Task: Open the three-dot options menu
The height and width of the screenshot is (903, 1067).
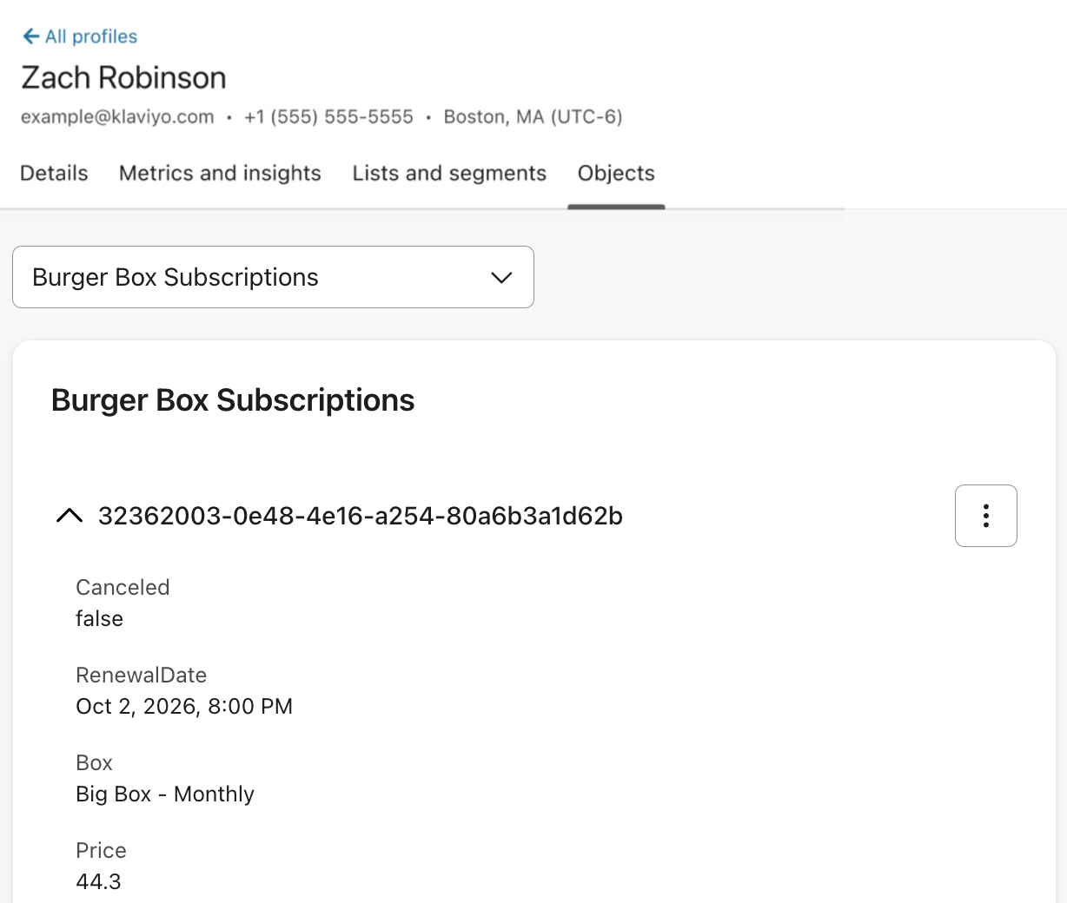Action: (985, 516)
